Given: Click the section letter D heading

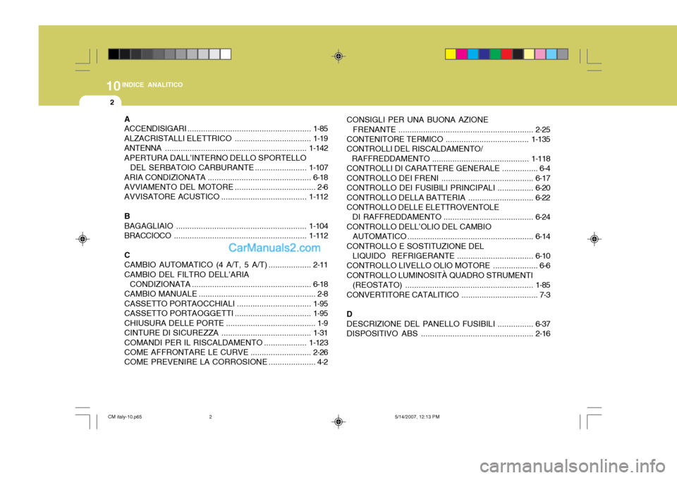Looking at the screenshot, I should click(x=349, y=314).
